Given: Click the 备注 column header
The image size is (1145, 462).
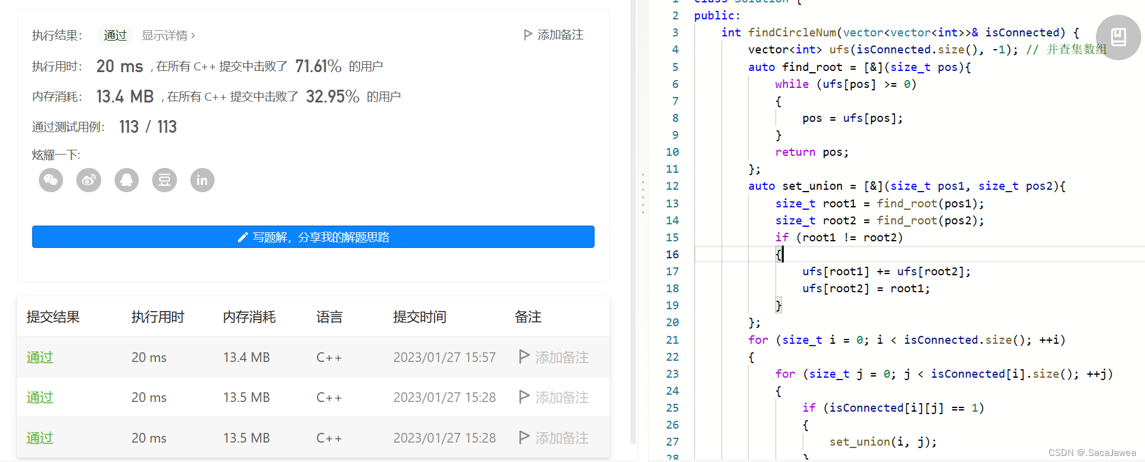Looking at the screenshot, I should tap(528, 317).
